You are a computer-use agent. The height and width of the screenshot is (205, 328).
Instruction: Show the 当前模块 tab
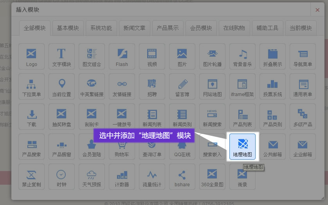point(301,28)
